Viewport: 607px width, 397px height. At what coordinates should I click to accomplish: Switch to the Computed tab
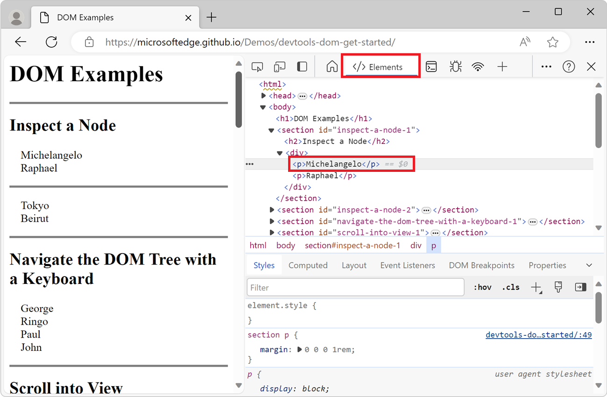[x=308, y=265]
